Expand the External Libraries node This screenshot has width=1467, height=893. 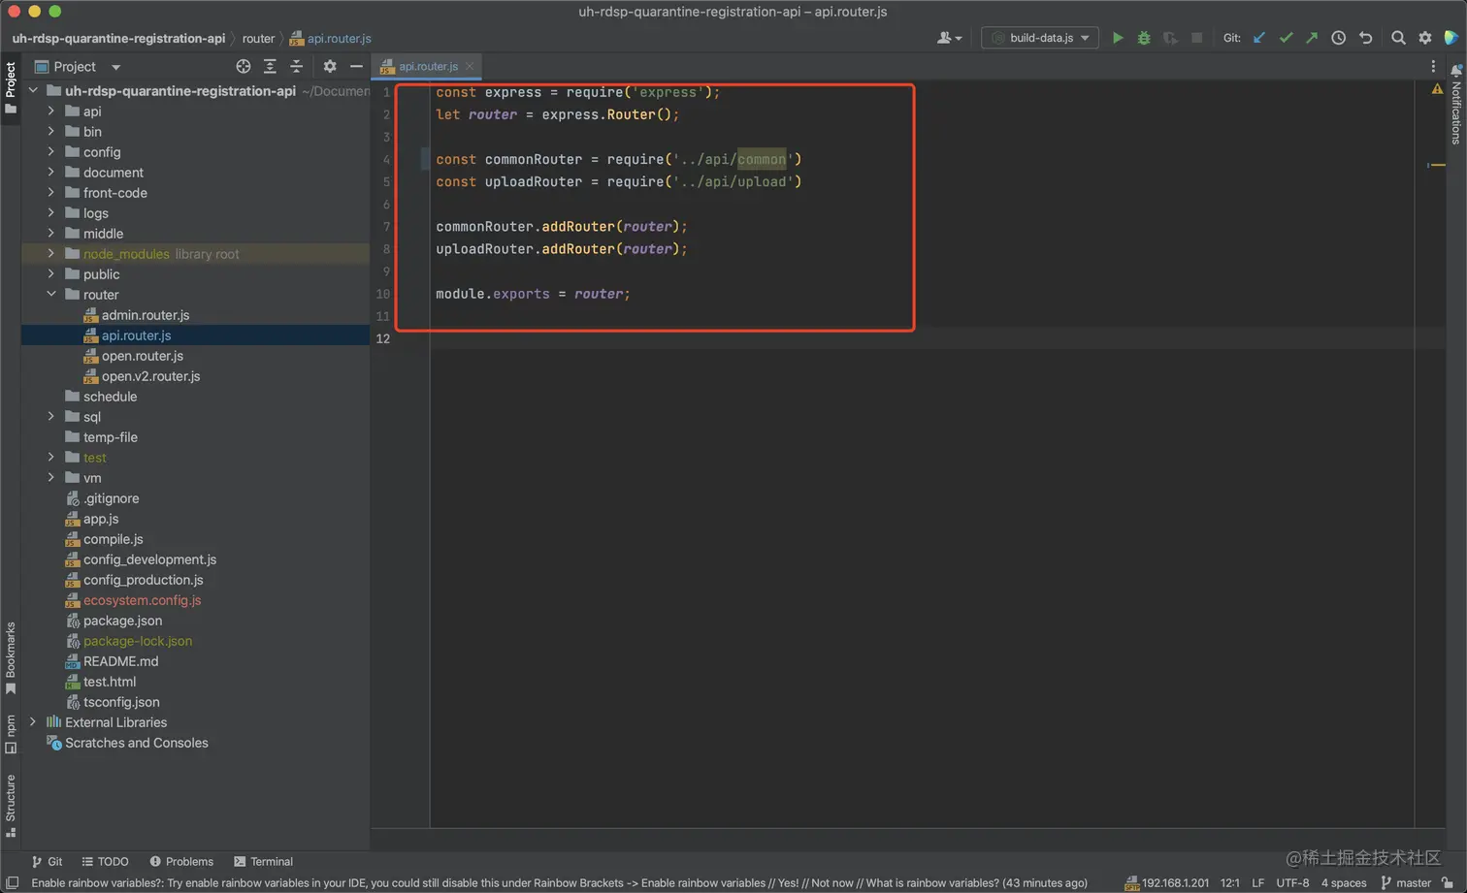pos(33,721)
